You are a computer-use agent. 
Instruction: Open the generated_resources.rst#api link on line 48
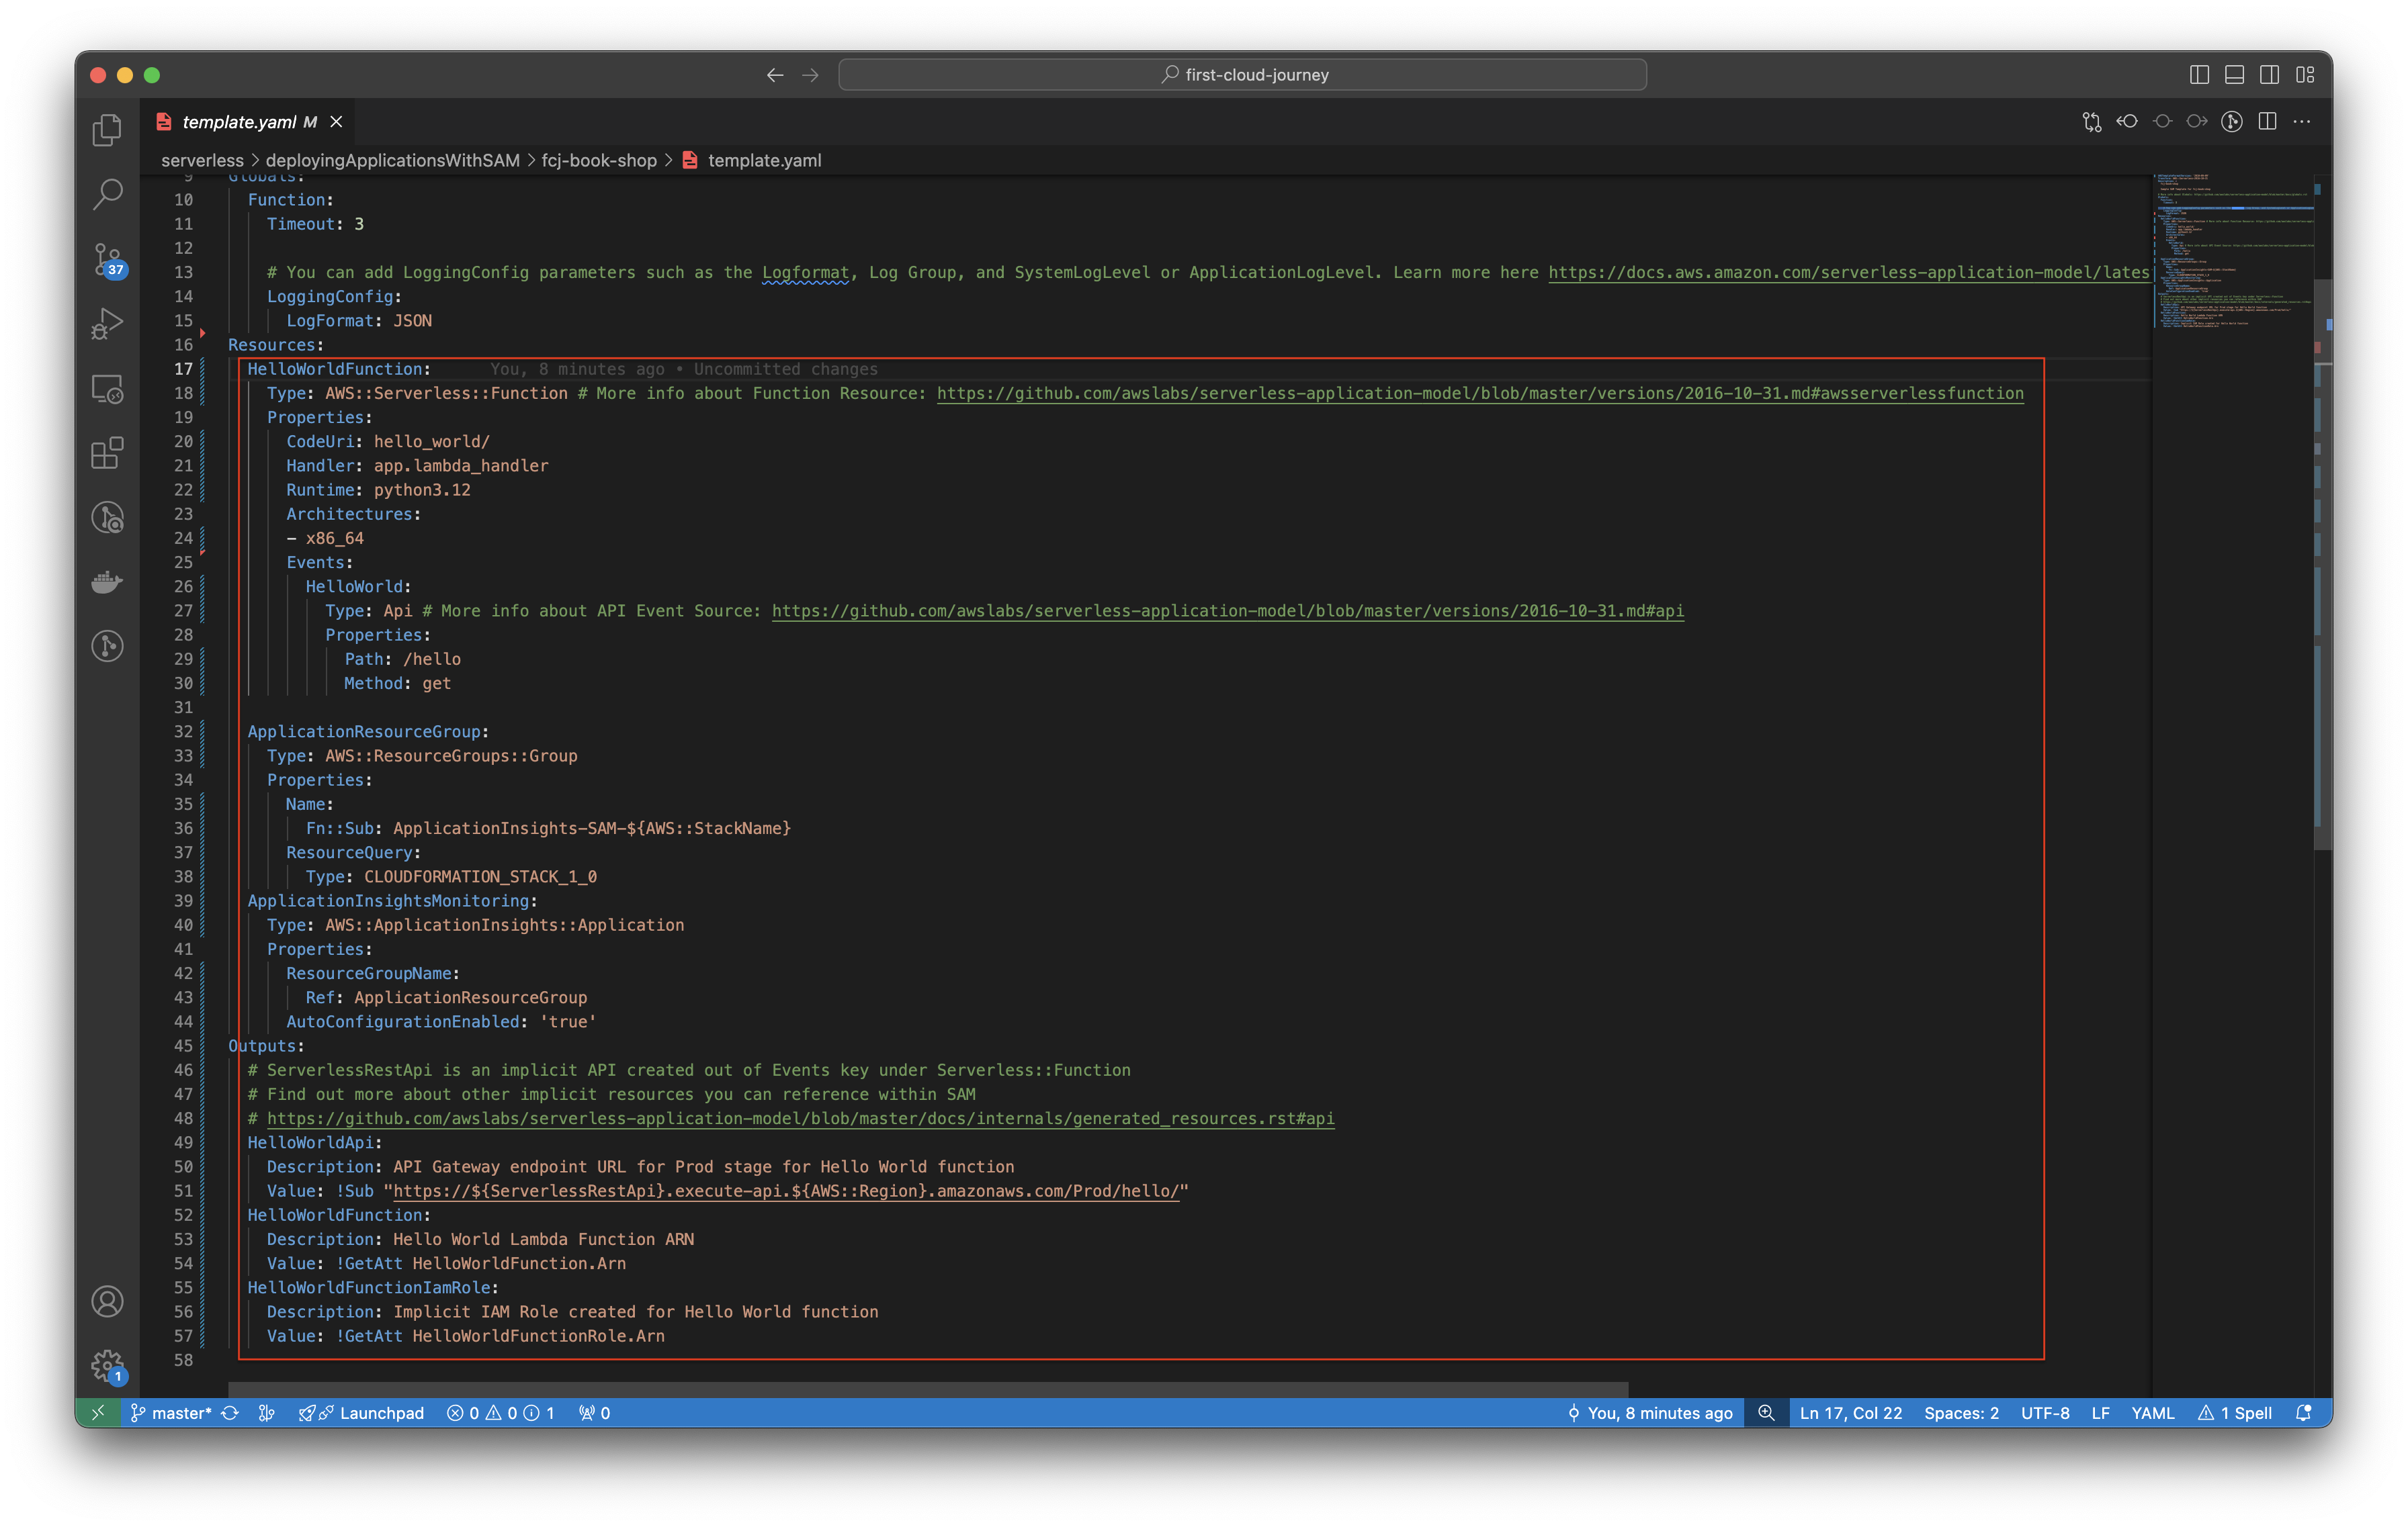pos(800,1118)
